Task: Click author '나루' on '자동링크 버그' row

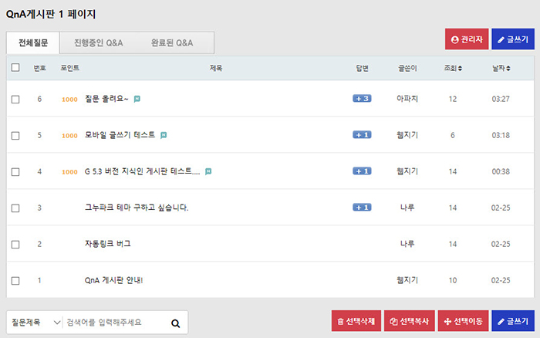Action: [x=407, y=244]
